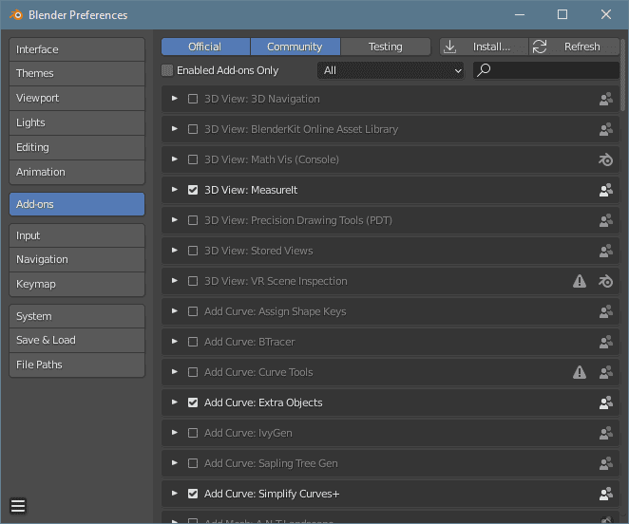Select the System preferences section
This screenshot has width=629, height=524.
pyautogui.click(x=77, y=316)
